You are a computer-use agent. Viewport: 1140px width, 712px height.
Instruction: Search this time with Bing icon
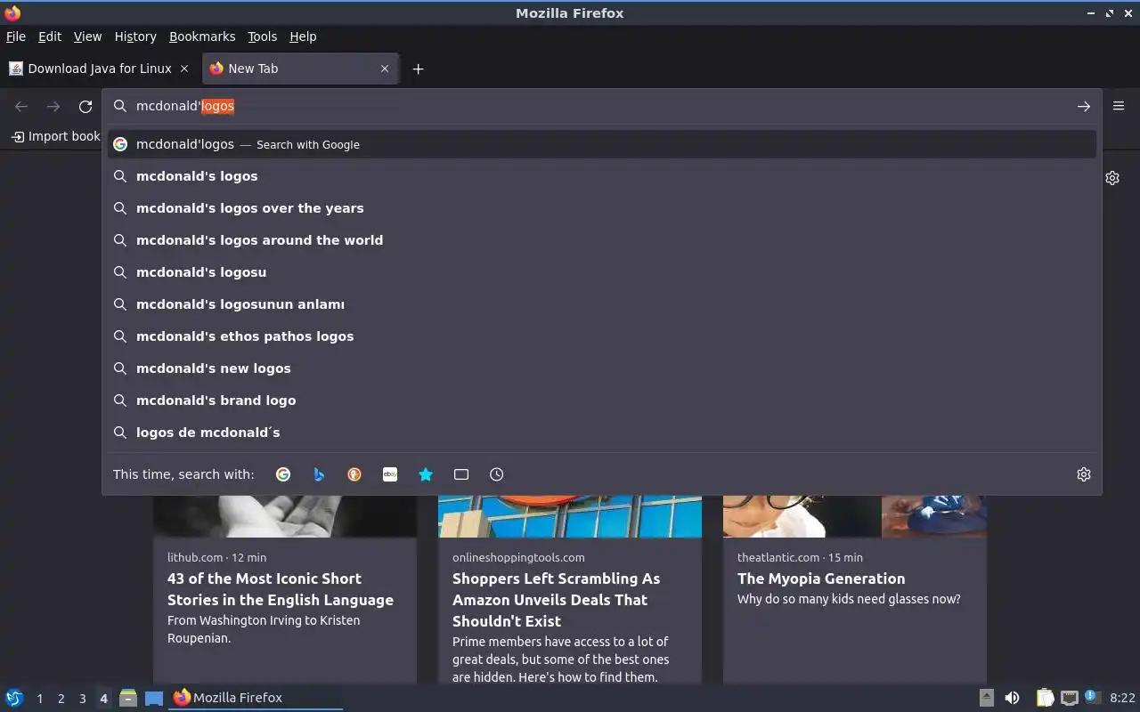click(319, 474)
